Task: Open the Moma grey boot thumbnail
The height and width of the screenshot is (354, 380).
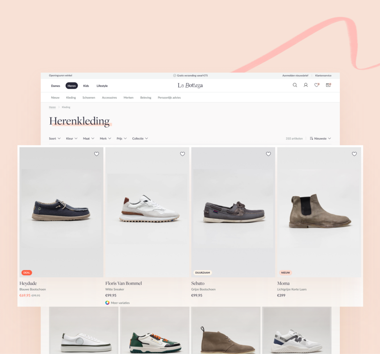Action: tap(319, 212)
